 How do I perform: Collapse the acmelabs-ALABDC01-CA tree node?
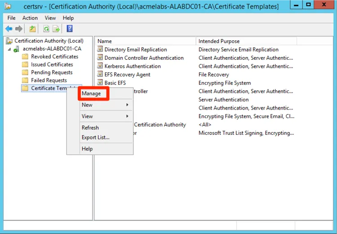[x=9, y=49]
